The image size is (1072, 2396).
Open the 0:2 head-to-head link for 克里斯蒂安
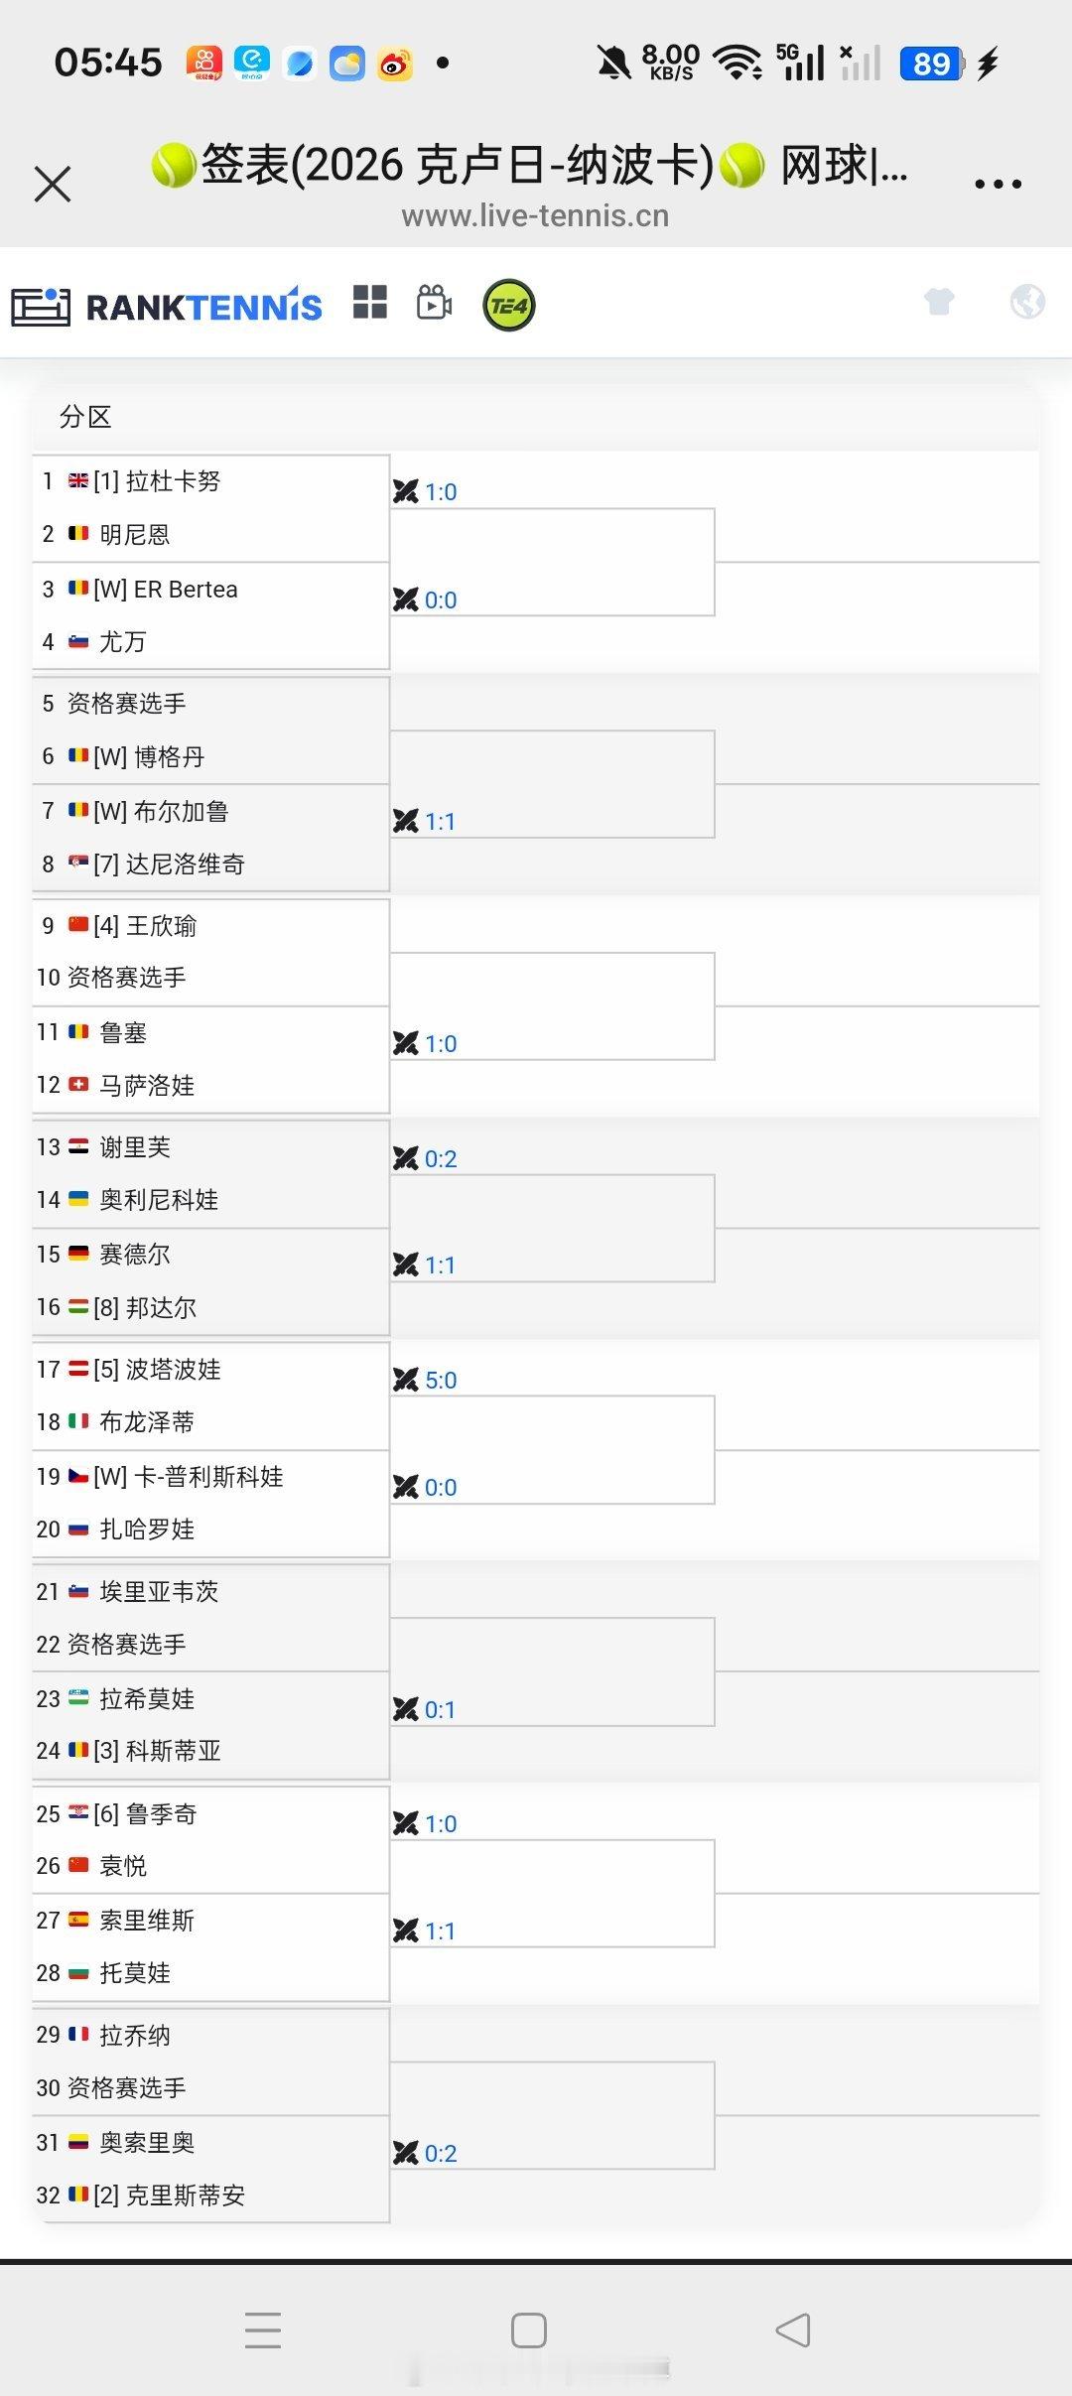pos(440,2153)
